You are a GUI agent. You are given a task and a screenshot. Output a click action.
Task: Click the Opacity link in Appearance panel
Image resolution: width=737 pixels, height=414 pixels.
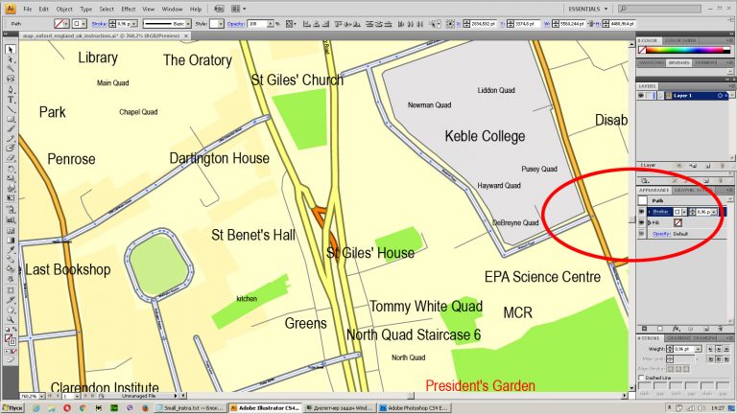coord(662,234)
